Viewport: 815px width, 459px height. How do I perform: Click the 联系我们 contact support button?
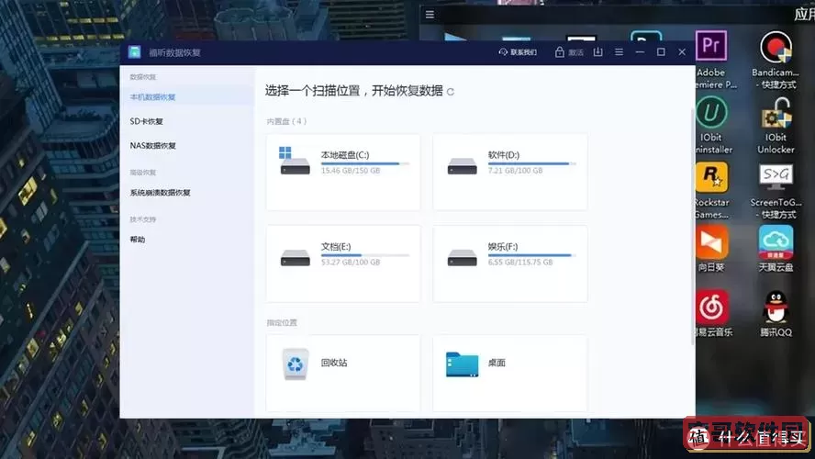[518, 52]
